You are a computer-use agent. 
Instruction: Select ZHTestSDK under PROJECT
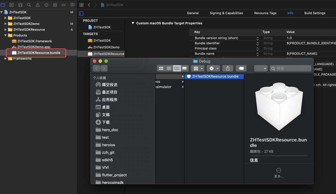[x=102, y=27]
